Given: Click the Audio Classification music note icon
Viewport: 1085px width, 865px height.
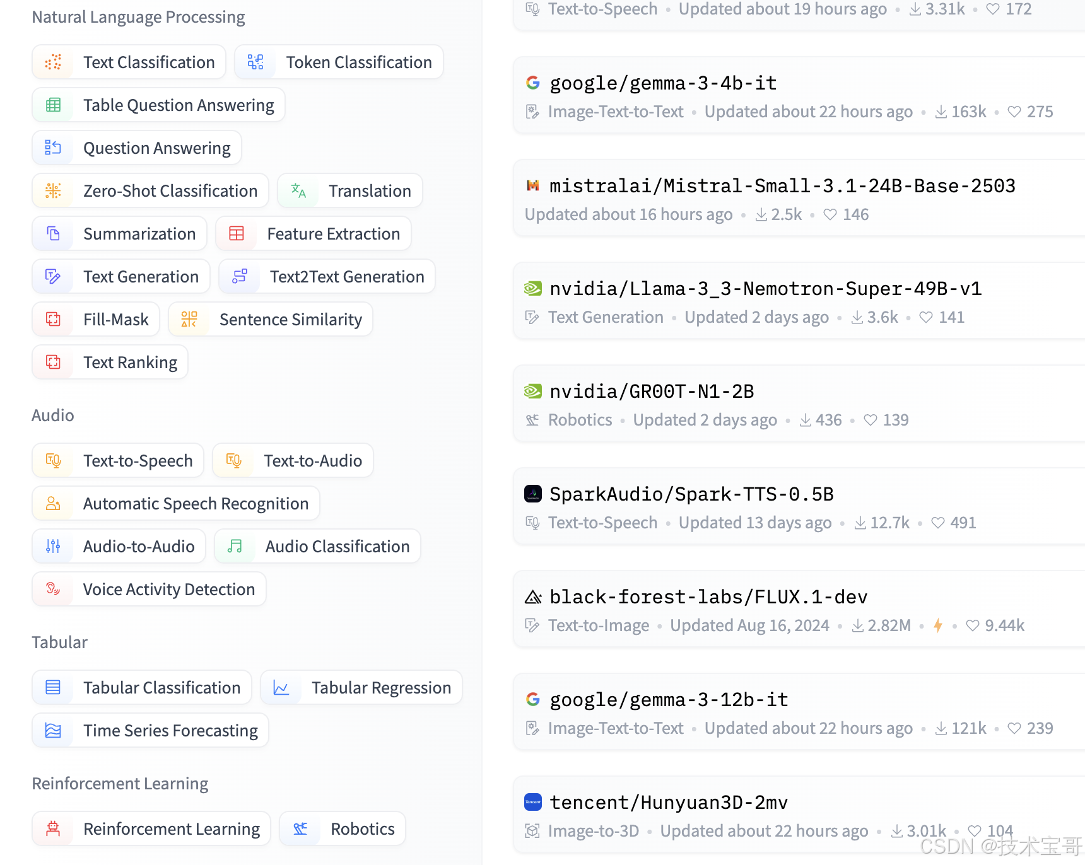Looking at the screenshot, I should tap(235, 546).
